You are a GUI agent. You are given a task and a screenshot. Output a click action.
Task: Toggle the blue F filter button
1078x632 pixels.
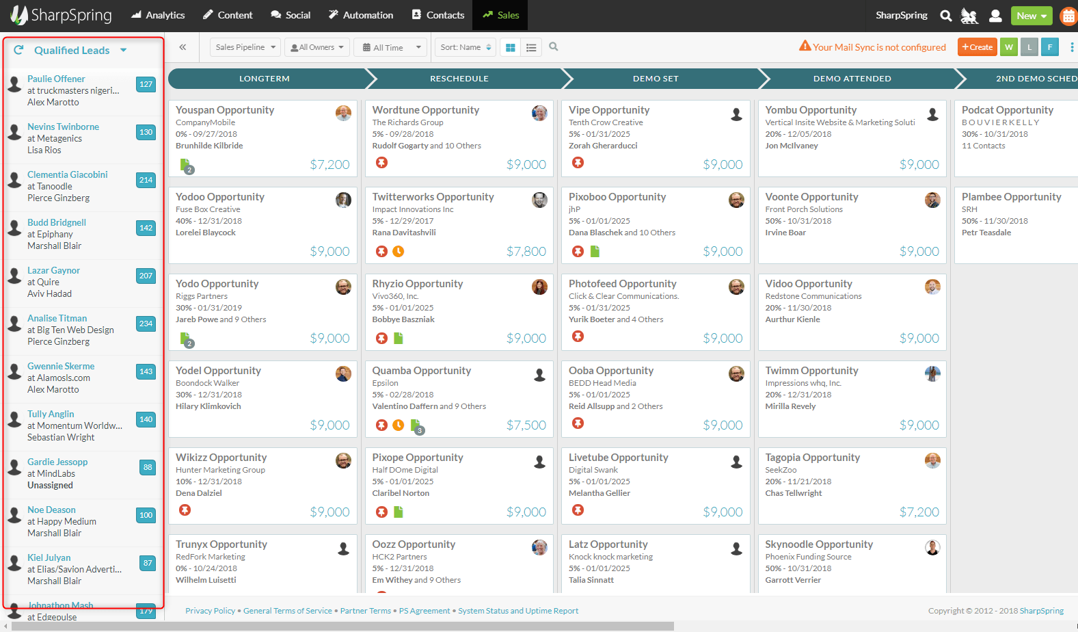(1050, 47)
